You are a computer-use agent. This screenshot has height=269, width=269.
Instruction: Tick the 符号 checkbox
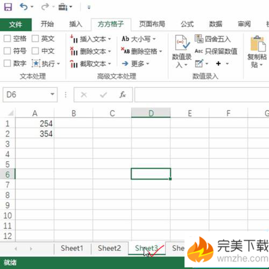[x=7, y=51]
